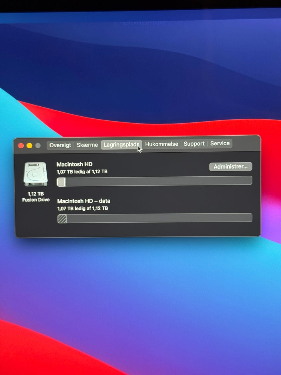Switch to the Support tab
The height and width of the screenshot is (375, 281).
194,144
